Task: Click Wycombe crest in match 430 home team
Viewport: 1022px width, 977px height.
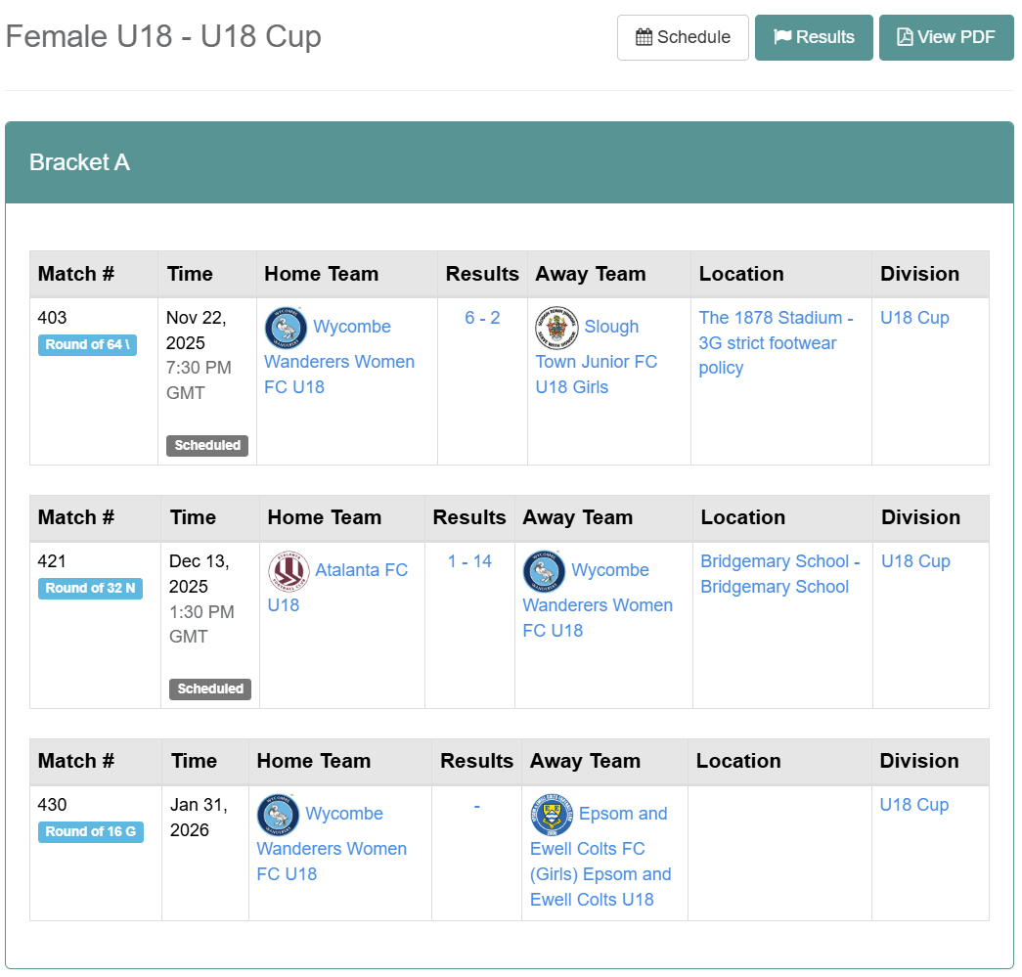Action: (278, 815)
